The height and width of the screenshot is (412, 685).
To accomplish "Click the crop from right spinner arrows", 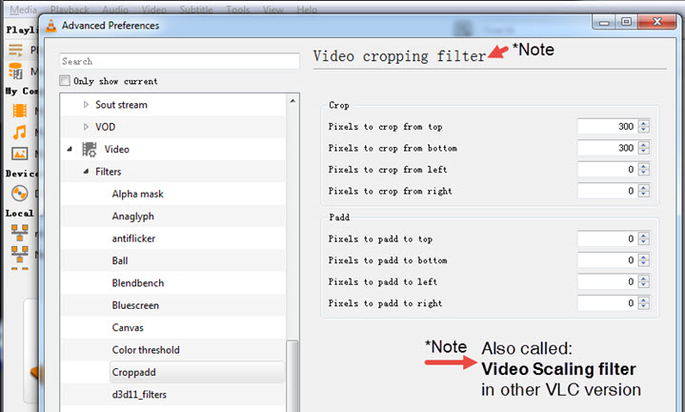I will coord(644,191).
